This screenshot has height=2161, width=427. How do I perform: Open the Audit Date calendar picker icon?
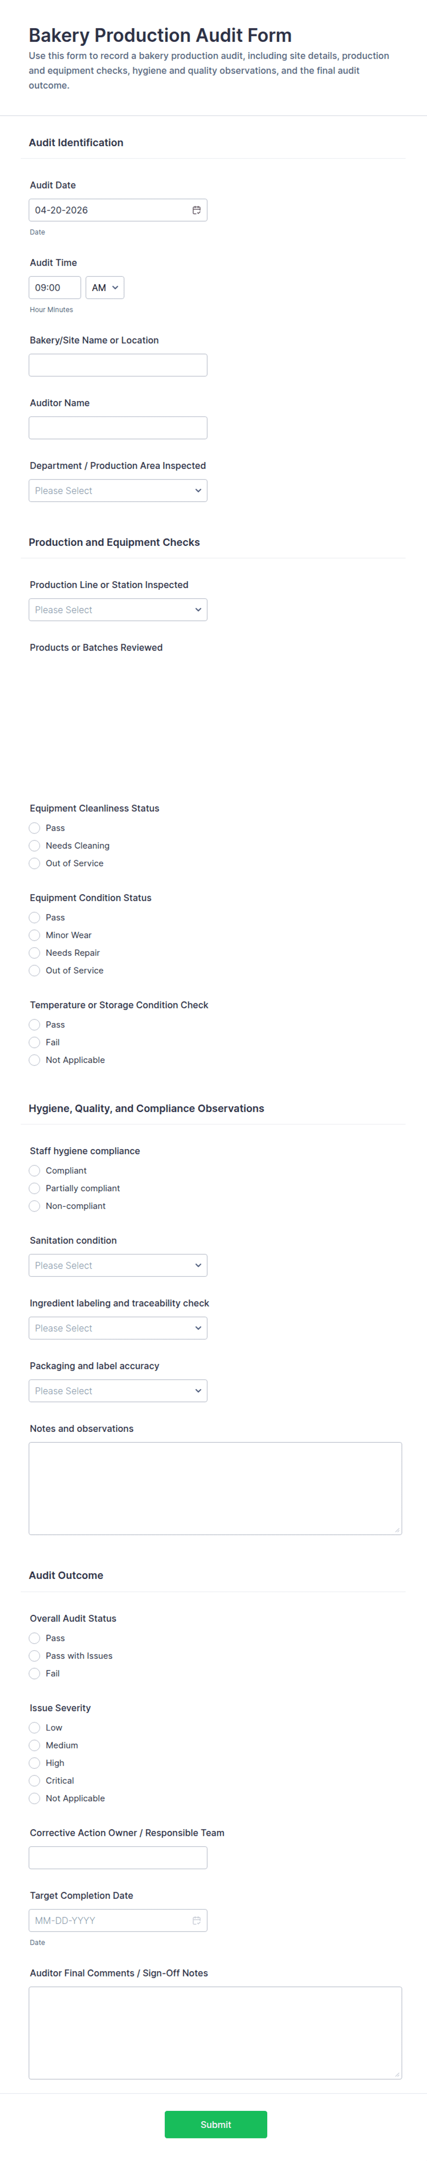196,211
